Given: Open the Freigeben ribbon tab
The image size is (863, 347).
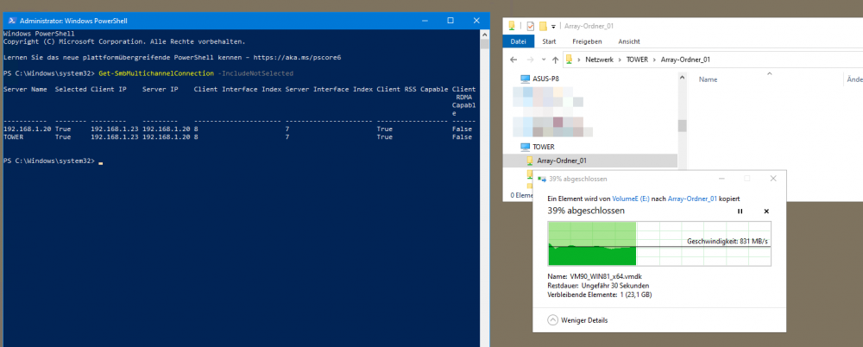Looking at the screenshot, I should coord(587,41).
